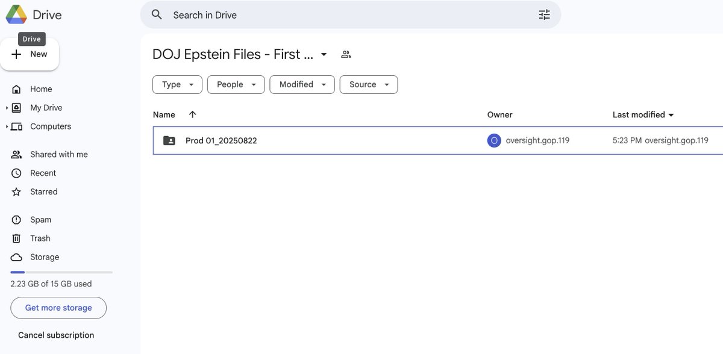
Task: Select Computers in sidebar
Action: pos(51,126)
